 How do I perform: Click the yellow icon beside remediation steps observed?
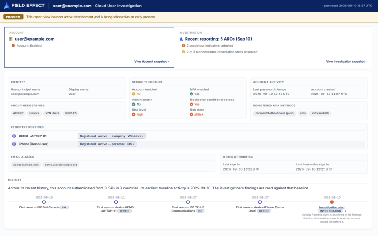pos(183,52)
